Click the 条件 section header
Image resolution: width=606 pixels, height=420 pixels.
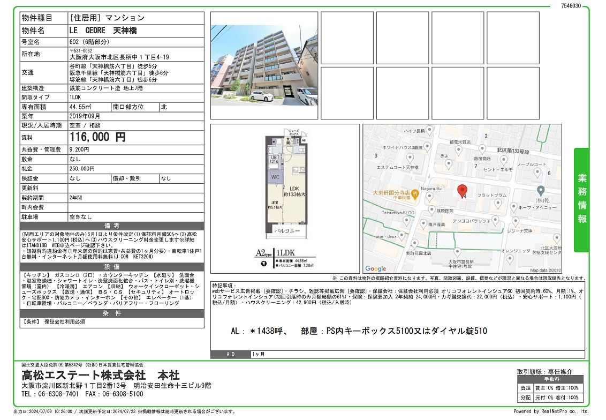click(112, 313)
